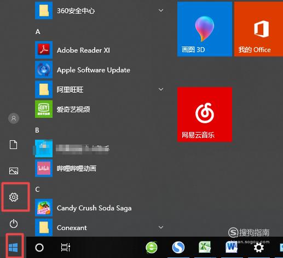
Task: Select the 阿里旺旺 label
Action: tap(70, 89)
